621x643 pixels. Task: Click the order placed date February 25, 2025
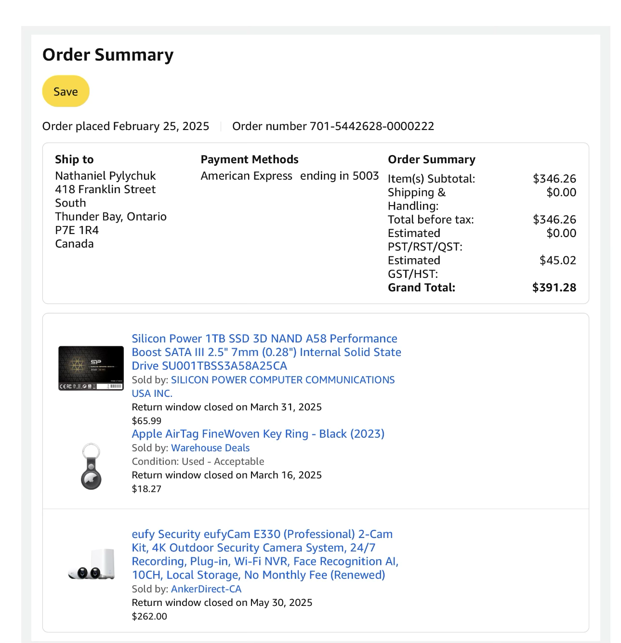[x=161, y=126]
